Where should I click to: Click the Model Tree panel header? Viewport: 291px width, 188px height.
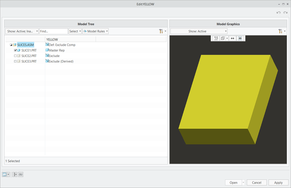point(86,24)
